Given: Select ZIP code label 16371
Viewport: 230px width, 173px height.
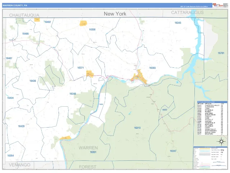Looking at the screenshot, I should (x=80, y=68).
